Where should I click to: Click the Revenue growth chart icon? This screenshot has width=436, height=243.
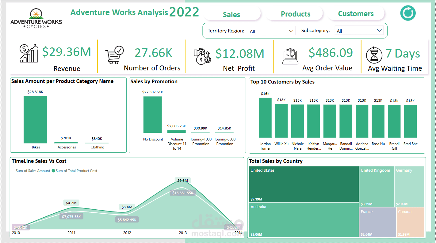[29, 53]
